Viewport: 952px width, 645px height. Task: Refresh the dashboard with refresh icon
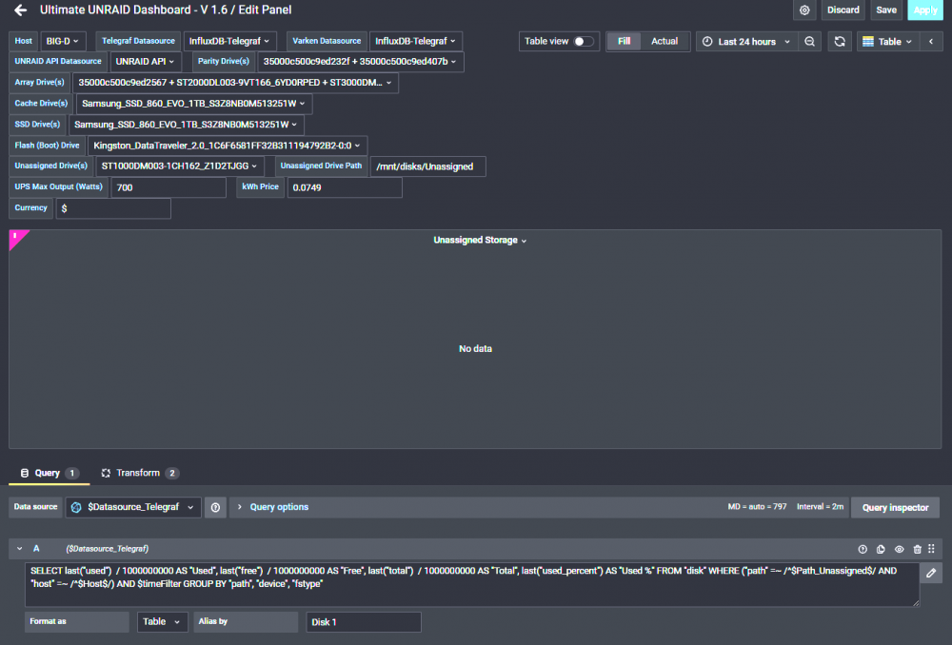click(x=840, y=41)
